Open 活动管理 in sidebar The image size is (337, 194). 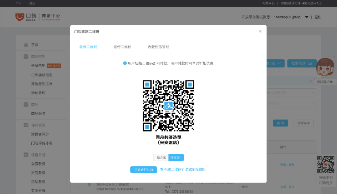38,93
